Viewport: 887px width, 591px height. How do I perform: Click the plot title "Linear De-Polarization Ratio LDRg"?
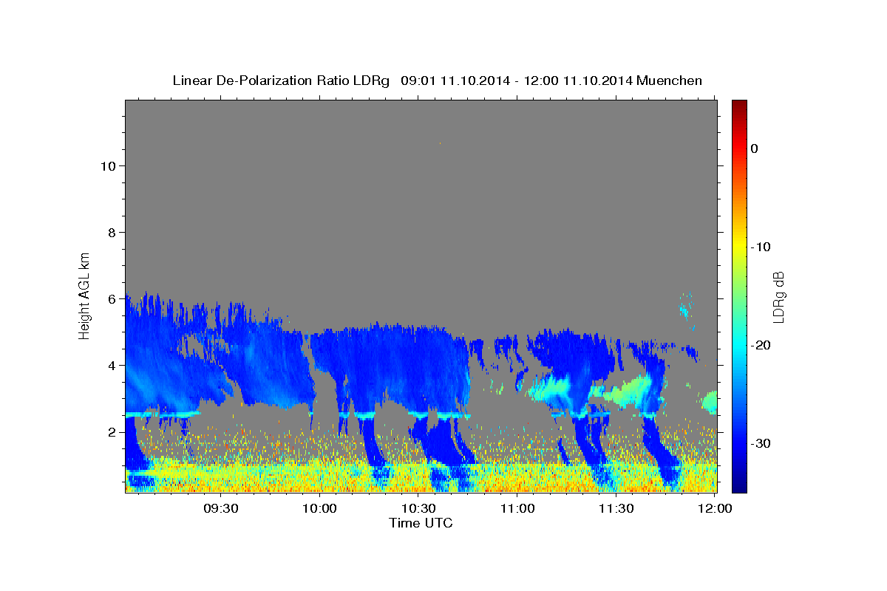[280, 81]
